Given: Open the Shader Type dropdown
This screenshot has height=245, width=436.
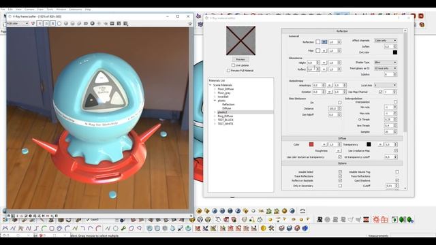Looking at the screenshot, I should point(386,63).
